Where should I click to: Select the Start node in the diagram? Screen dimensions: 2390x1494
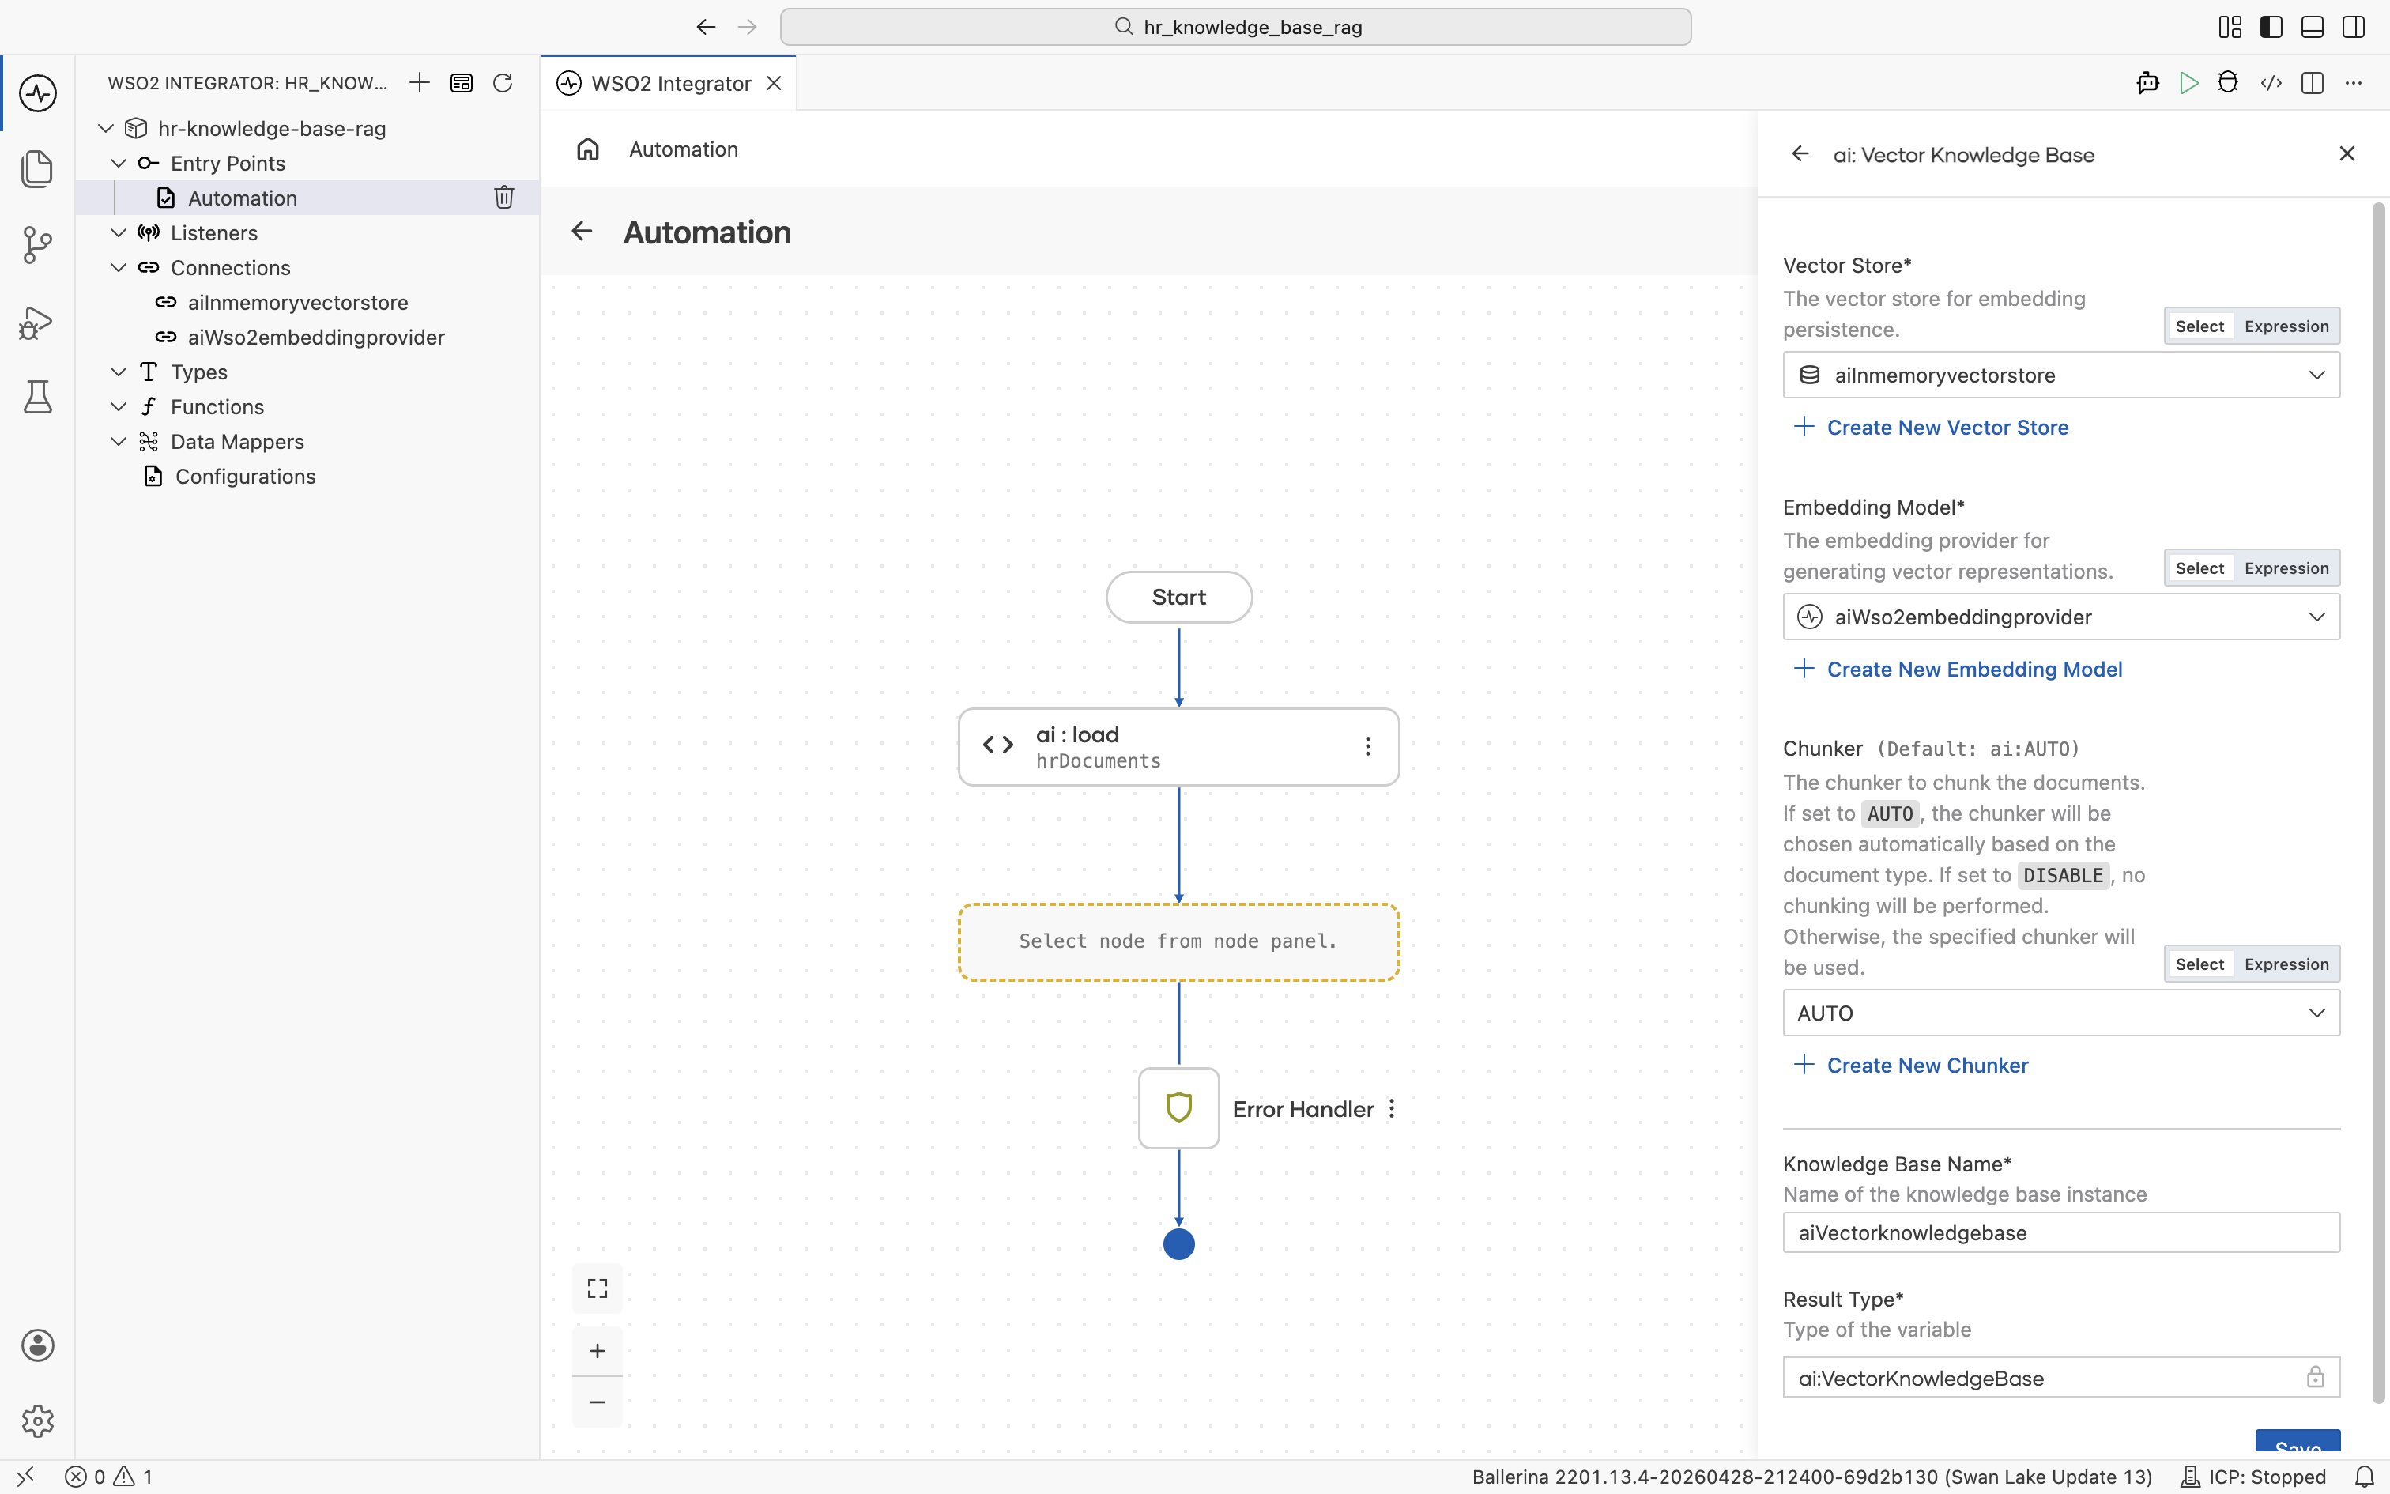pyautogui.click(x=1178, y=597)
